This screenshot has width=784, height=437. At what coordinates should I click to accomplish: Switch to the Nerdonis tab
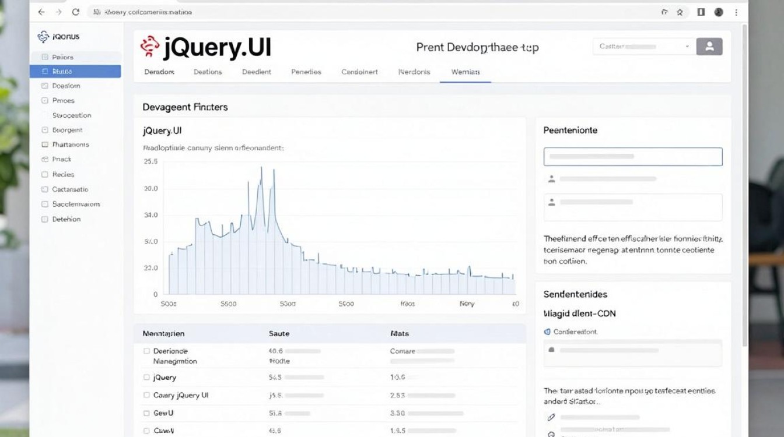(414, 72)
